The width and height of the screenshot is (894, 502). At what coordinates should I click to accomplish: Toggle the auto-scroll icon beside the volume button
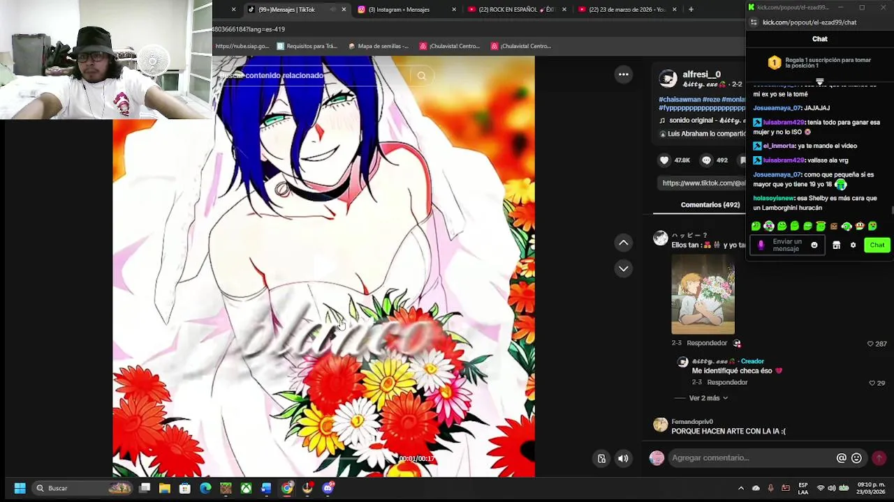coord(601,458)
